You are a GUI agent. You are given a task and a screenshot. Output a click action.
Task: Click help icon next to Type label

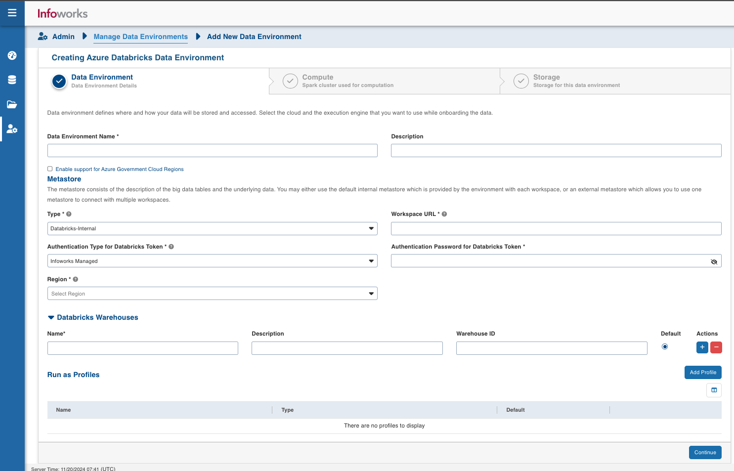coord(69,214)
